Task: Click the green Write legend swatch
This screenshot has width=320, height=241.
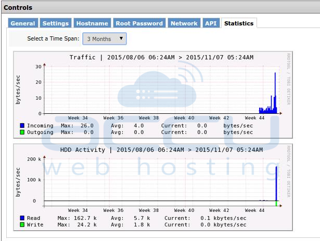Action: coord(22,224)
